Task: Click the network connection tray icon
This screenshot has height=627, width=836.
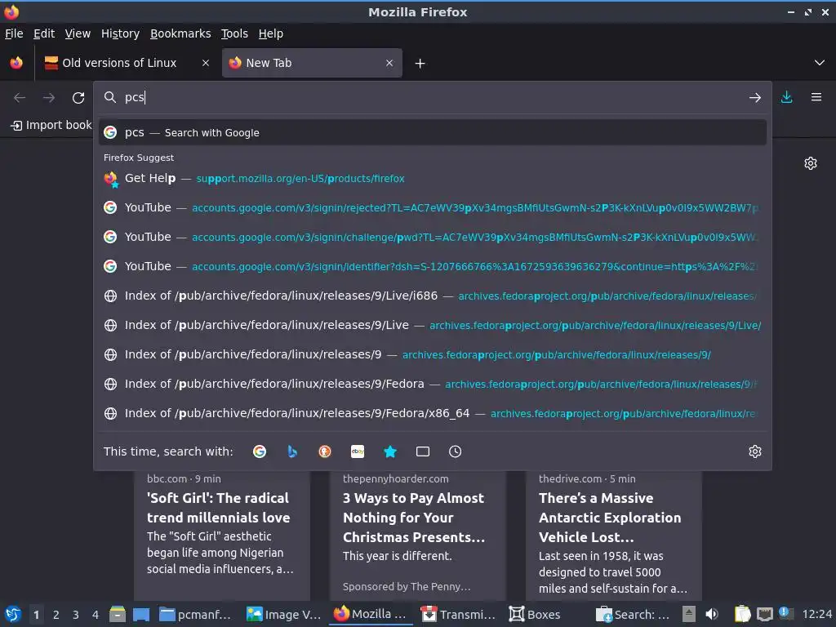Action: (764, 614)
